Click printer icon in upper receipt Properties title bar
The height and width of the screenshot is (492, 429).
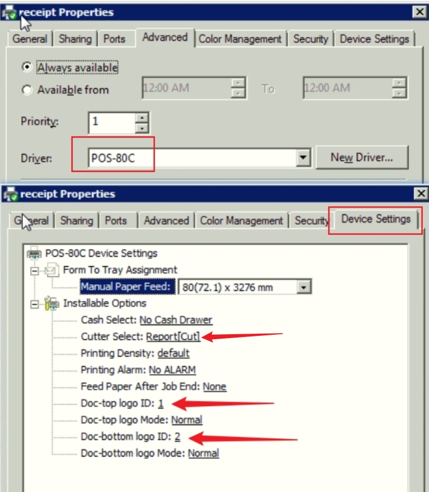pyautogui.click(x=10, y=12)
